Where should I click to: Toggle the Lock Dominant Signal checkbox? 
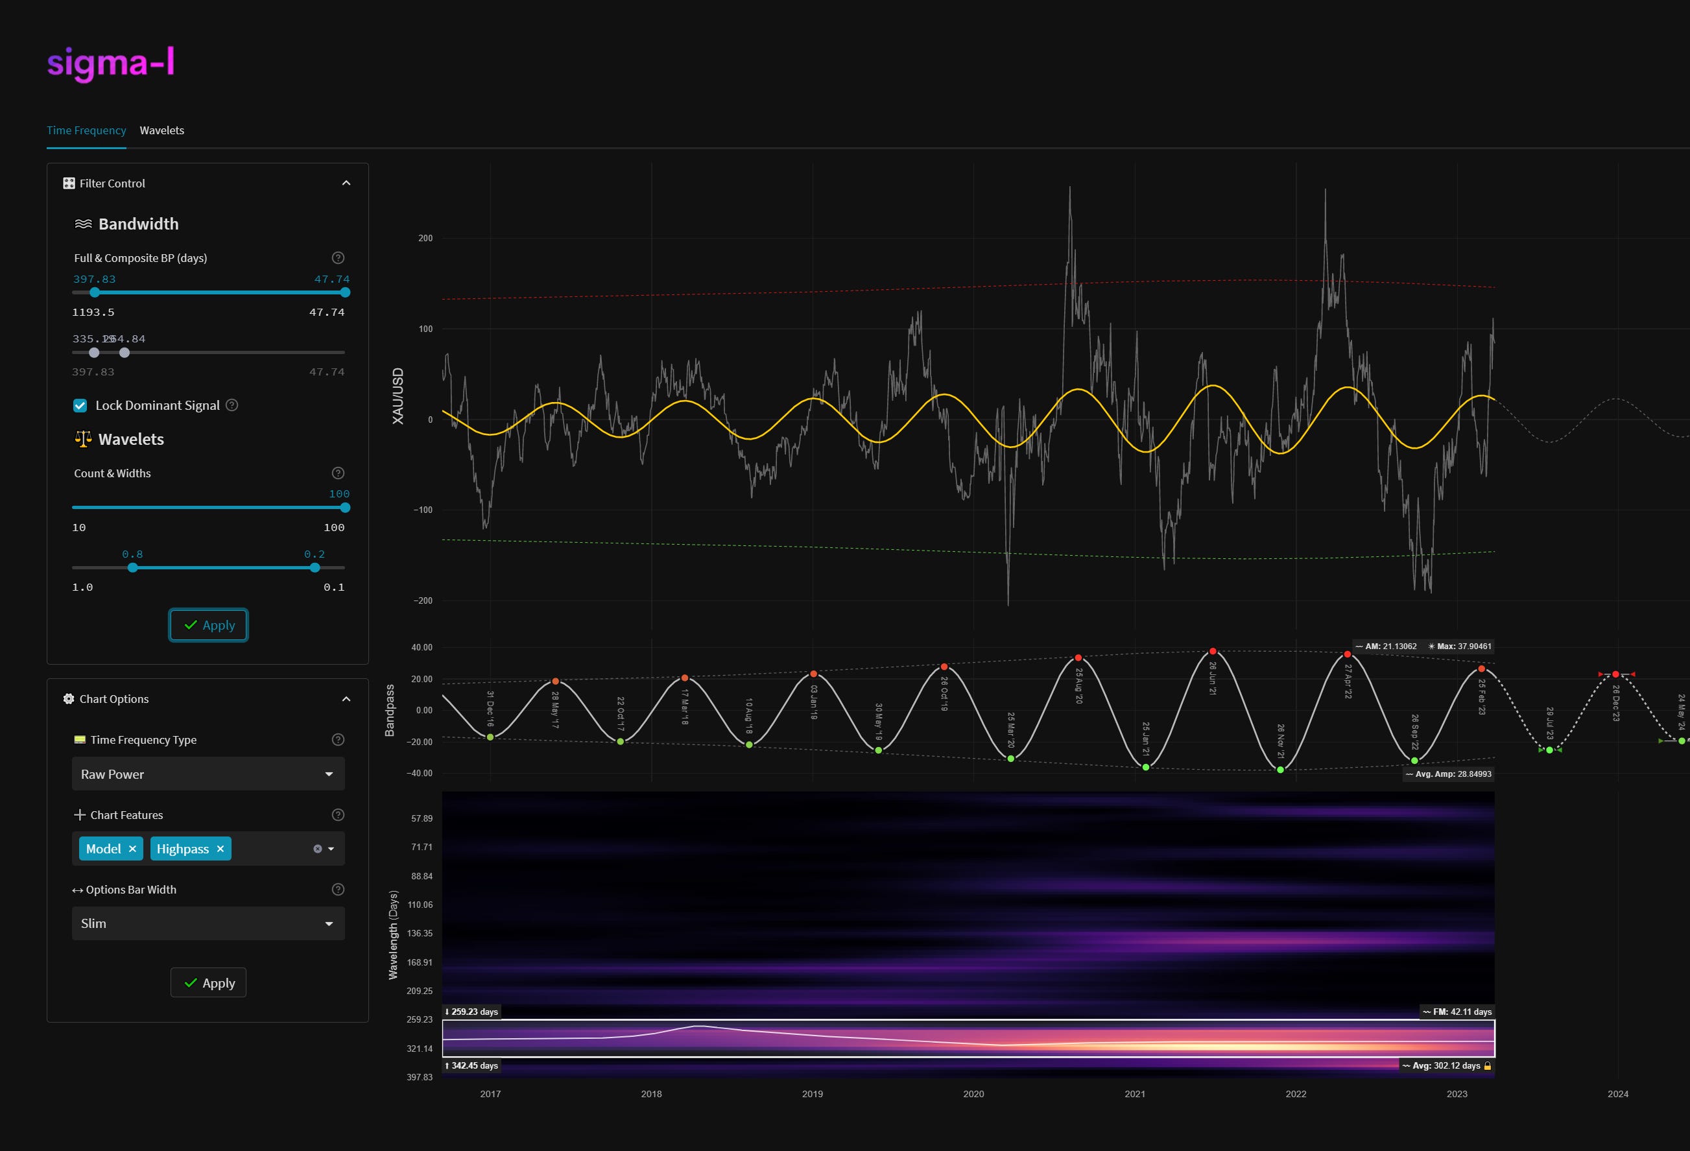(80, 406)
